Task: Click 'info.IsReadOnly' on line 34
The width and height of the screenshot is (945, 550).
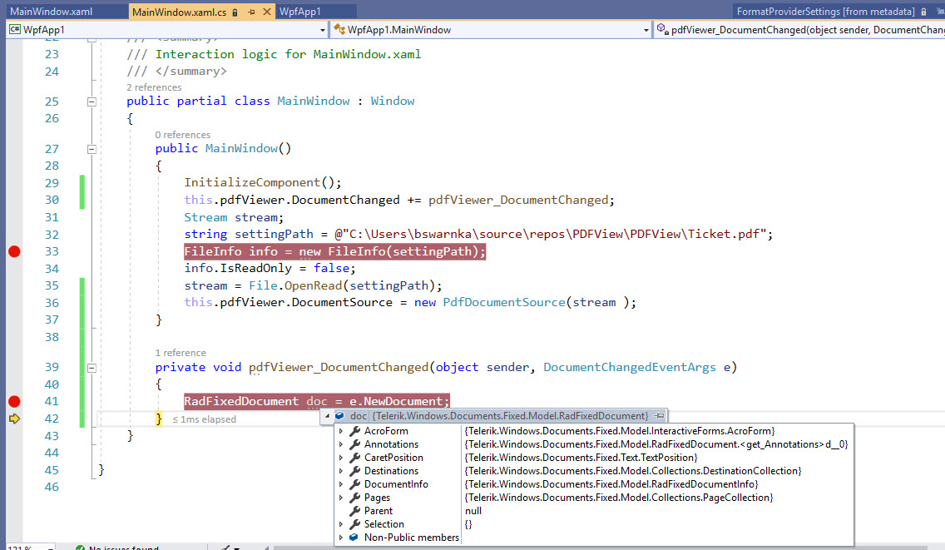Action: click(x=238, y=269)
